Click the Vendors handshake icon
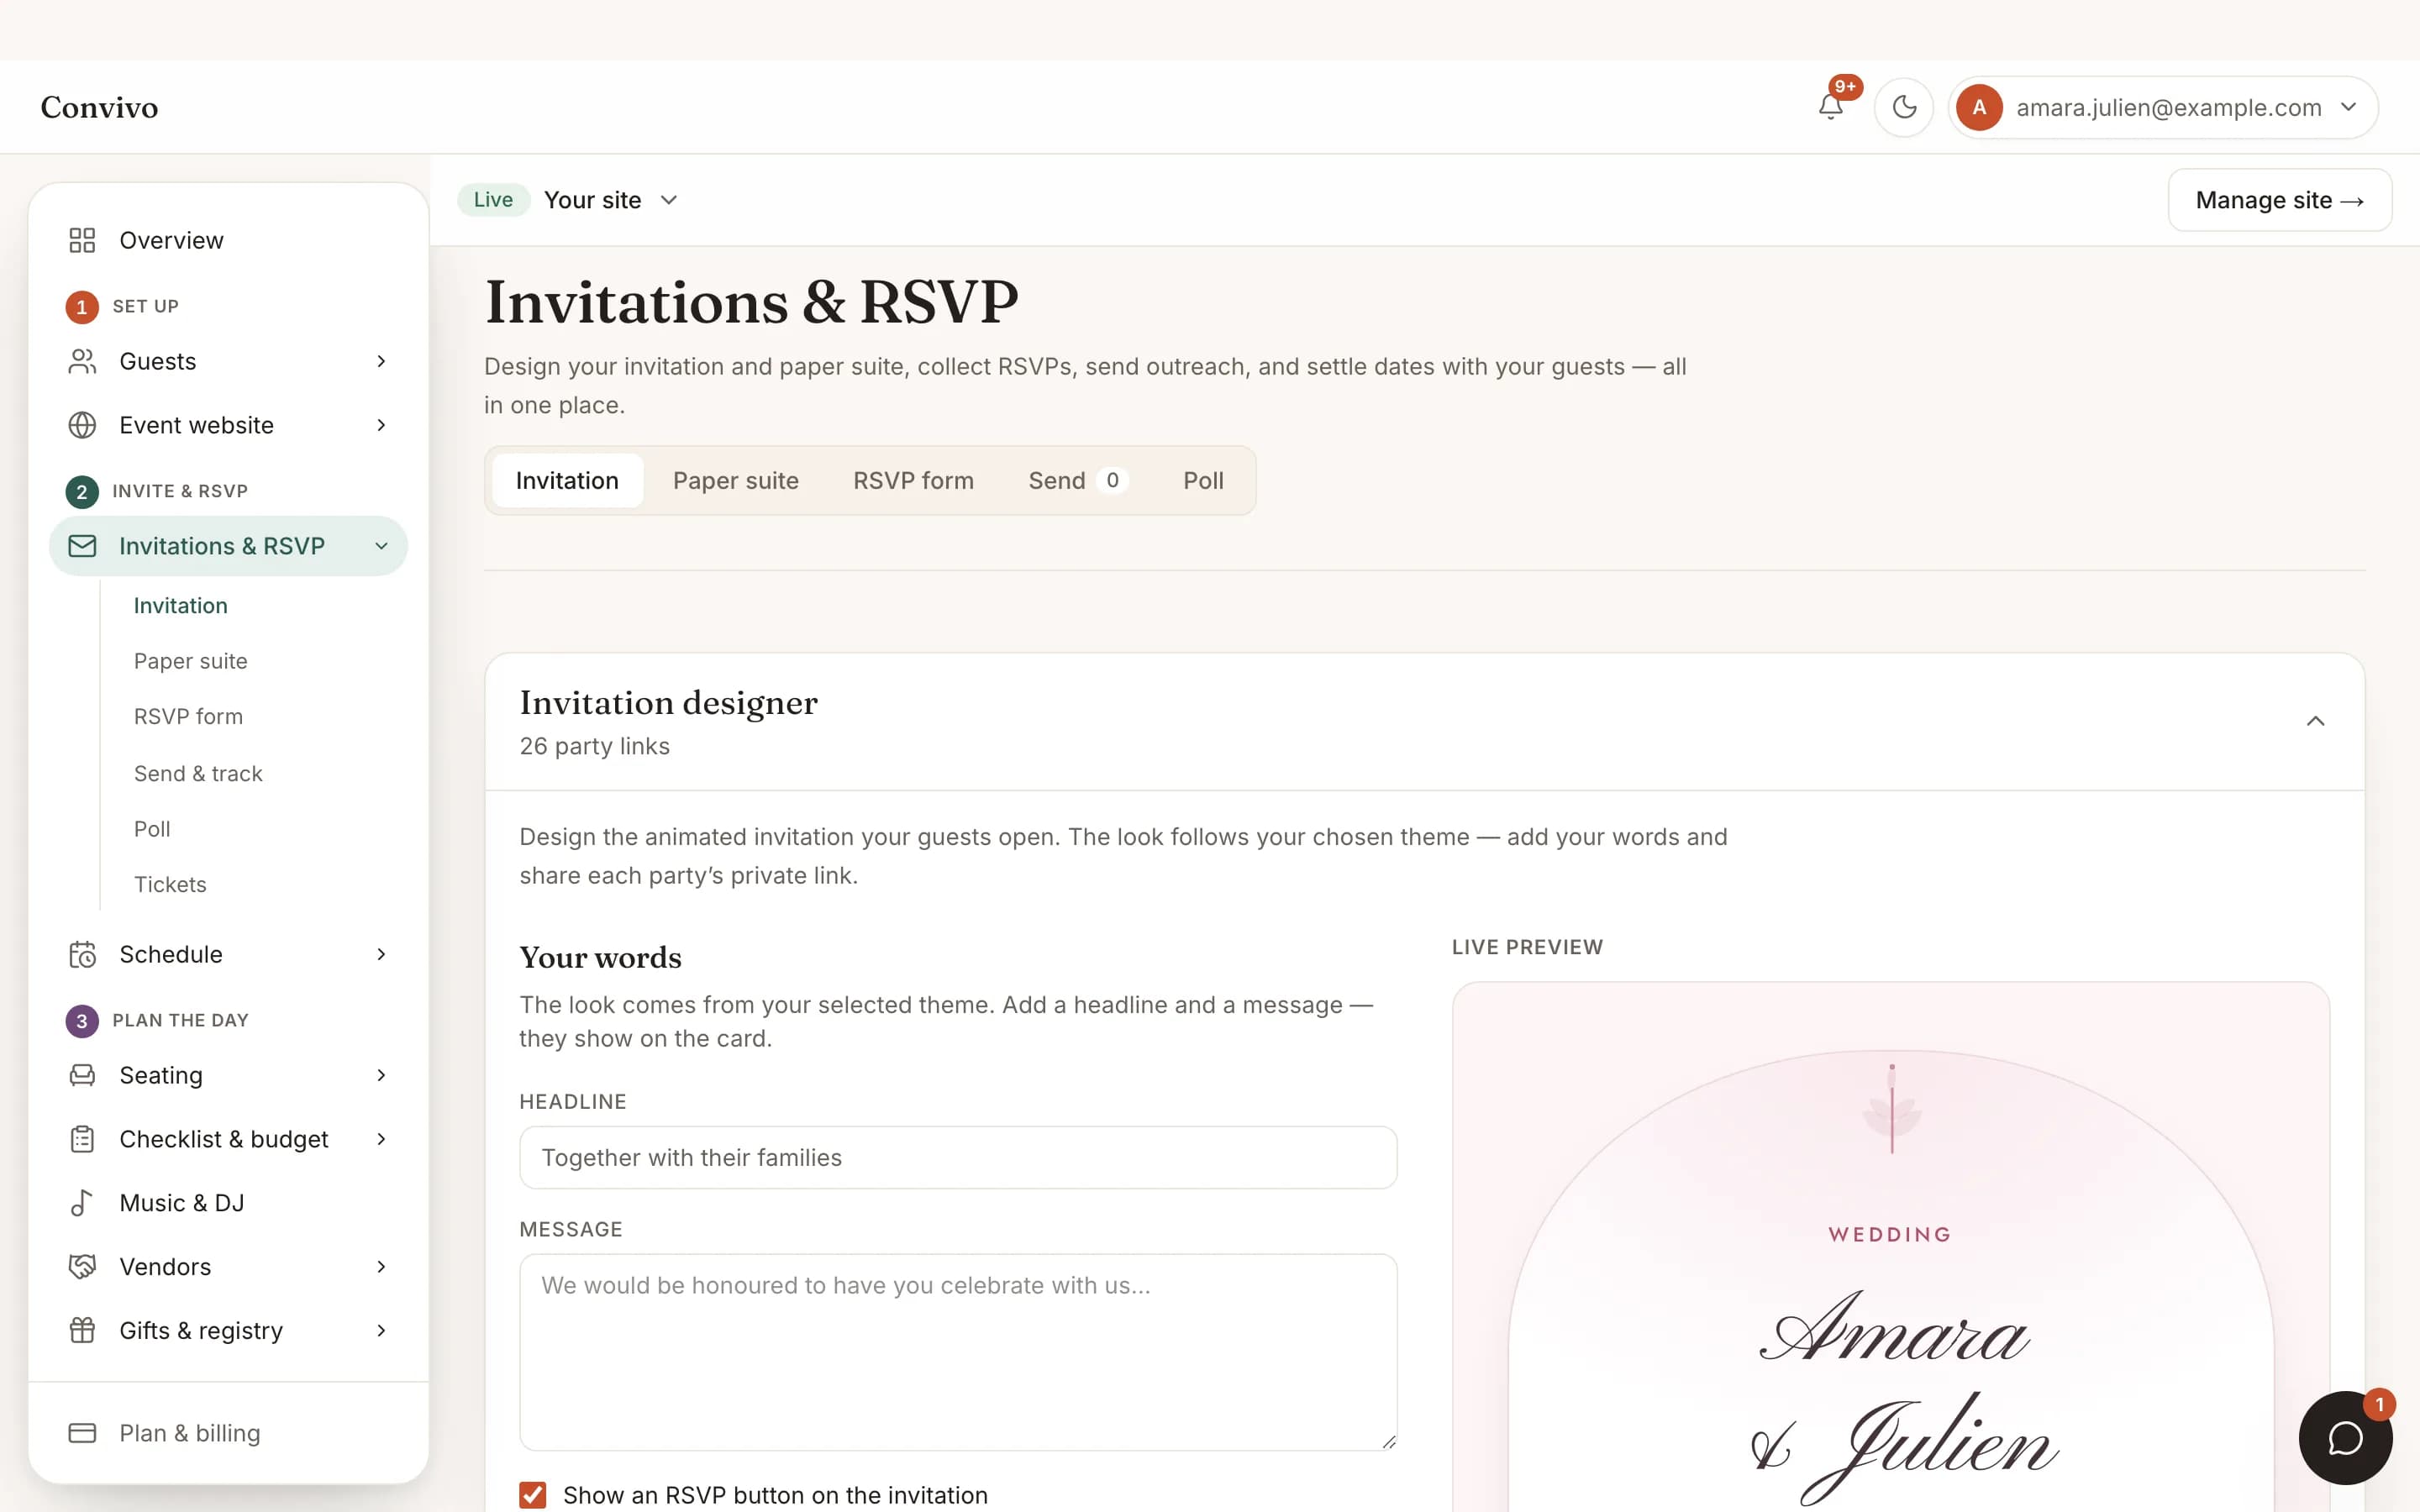This screenshot has width=2420, height=1512. [82, 1267]
